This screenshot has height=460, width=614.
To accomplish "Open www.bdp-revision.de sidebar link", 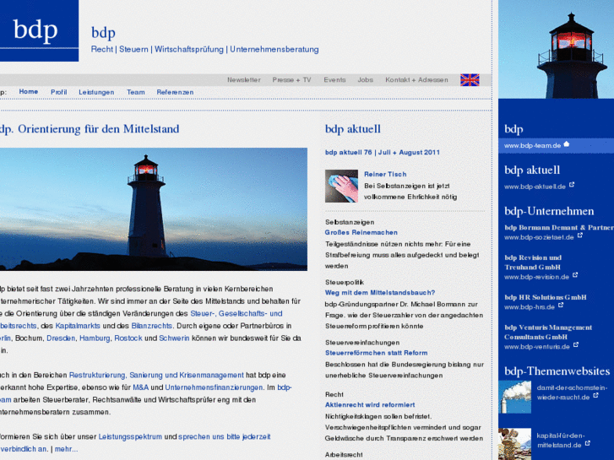I will coord(536,277).
